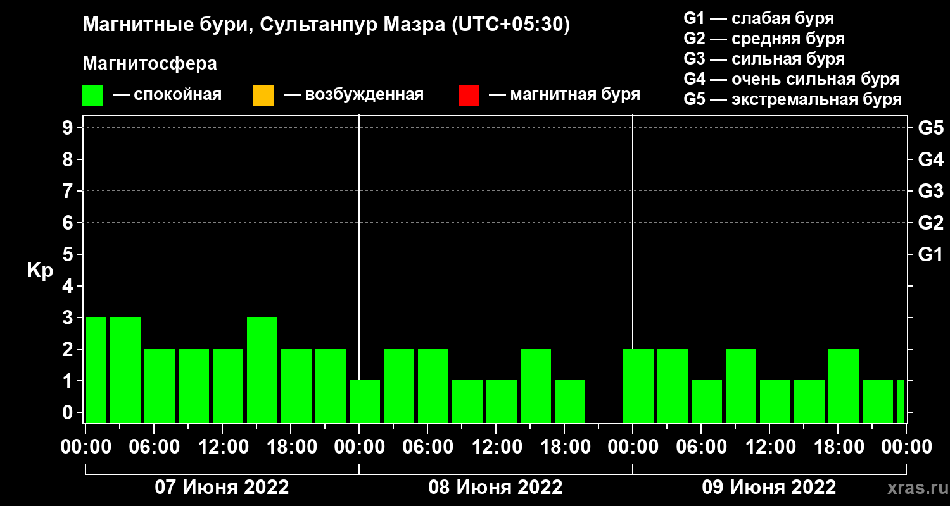Click the Kp axis value 5
Viewport: 950px width, 506px height.
[x=69, y=254]
